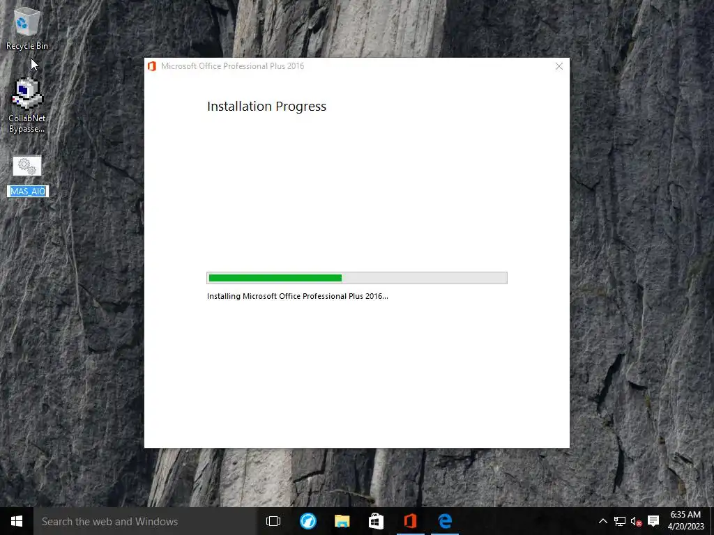Screen dimensions: 714x535
Task: Select the MAS_AIO gears icon
Action: (x=27, y=166)
